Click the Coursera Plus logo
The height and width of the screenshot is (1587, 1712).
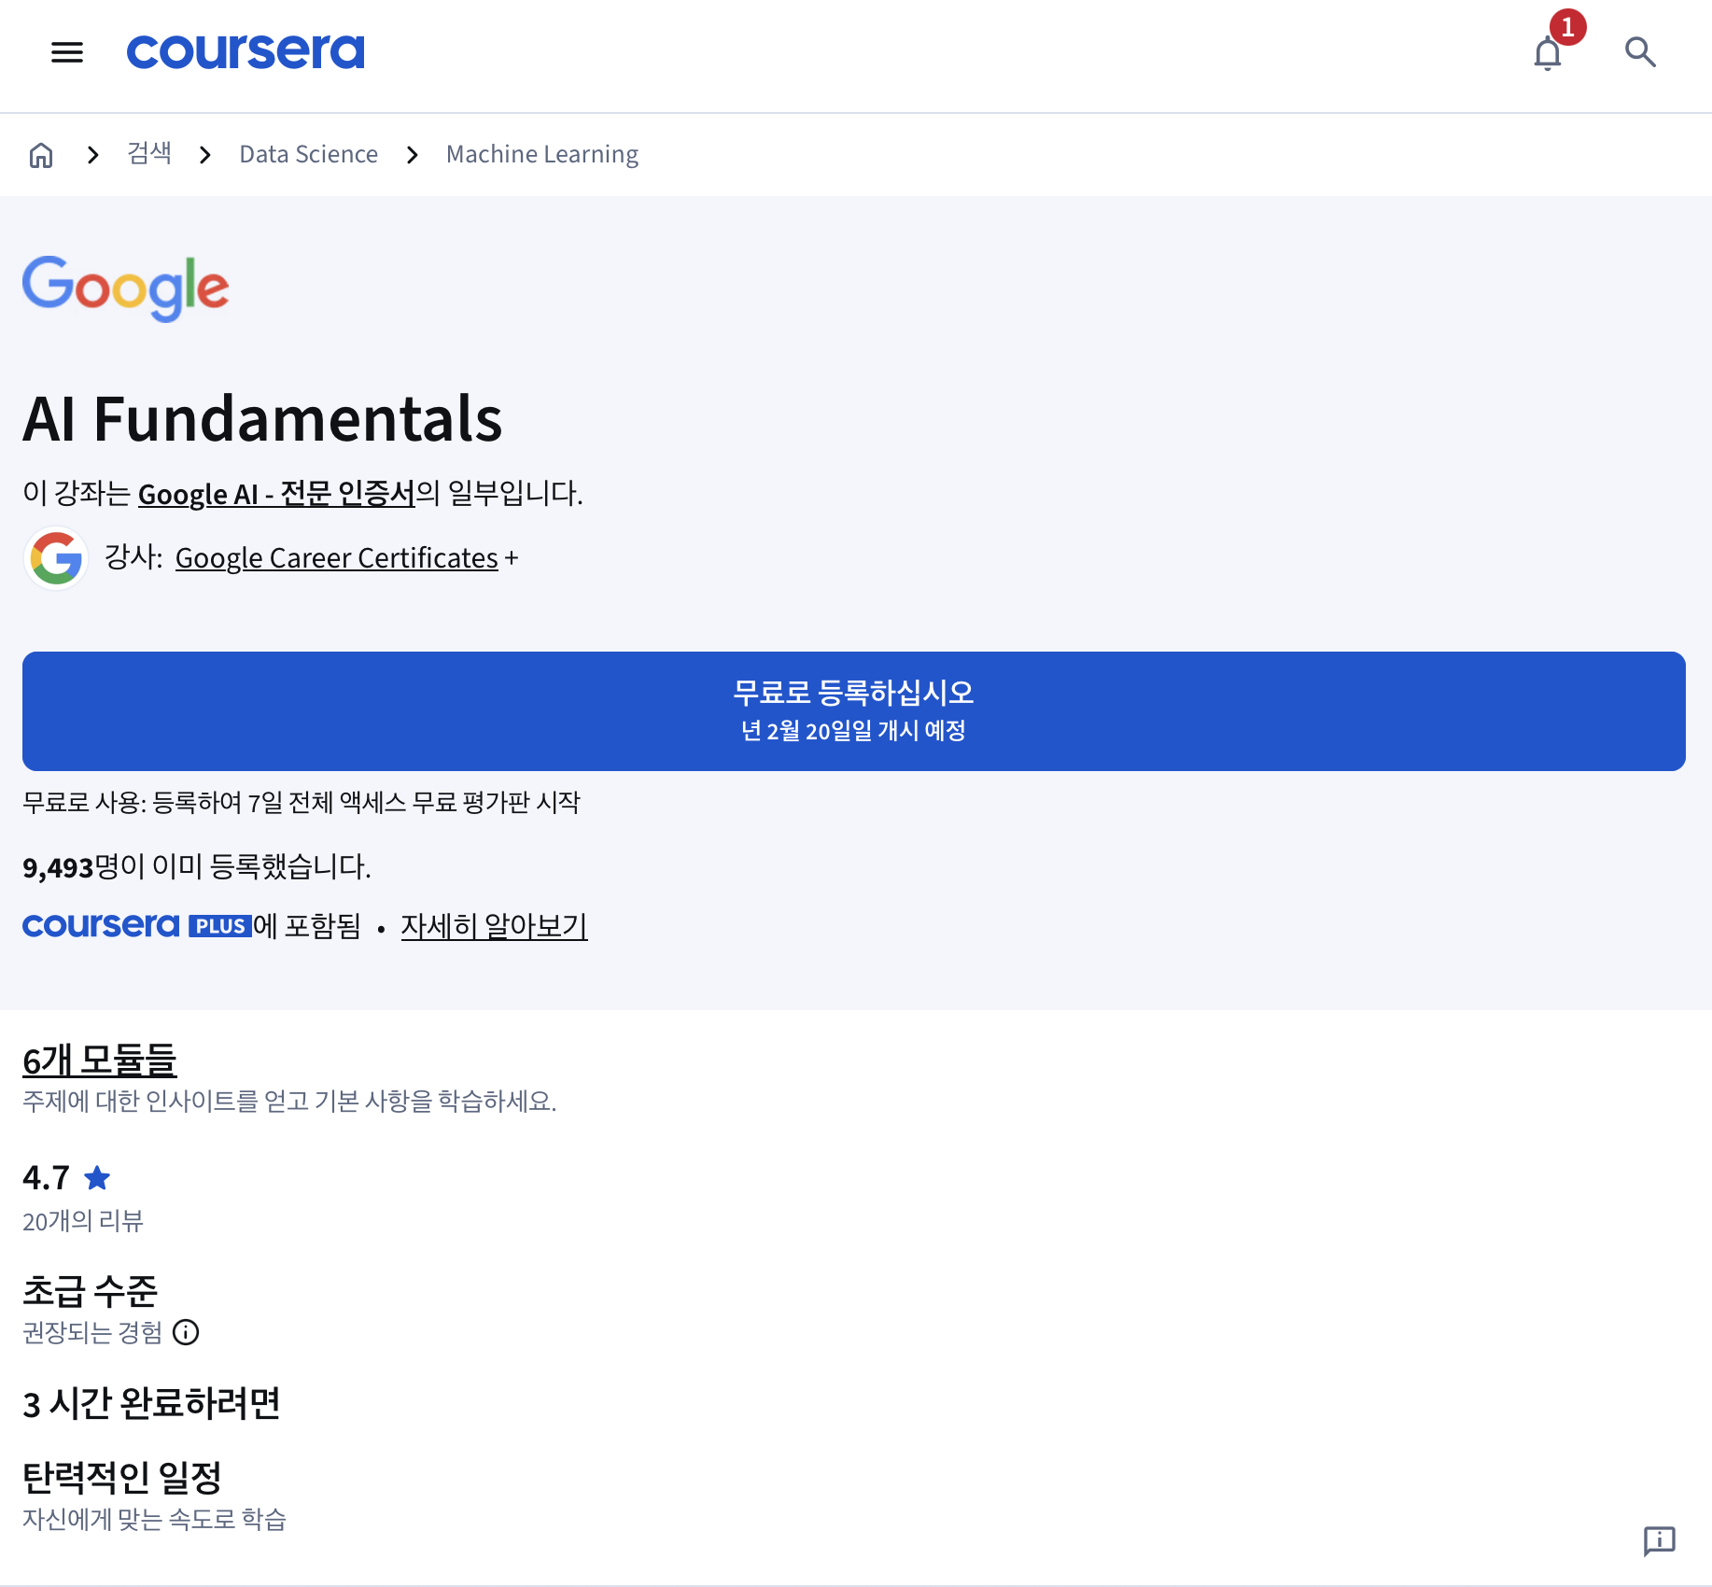tap(137, 926)
